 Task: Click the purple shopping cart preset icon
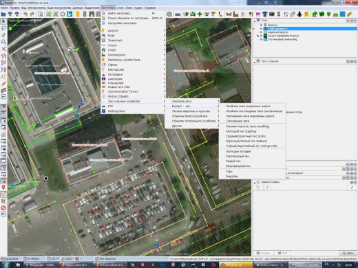tap(258, 14)
